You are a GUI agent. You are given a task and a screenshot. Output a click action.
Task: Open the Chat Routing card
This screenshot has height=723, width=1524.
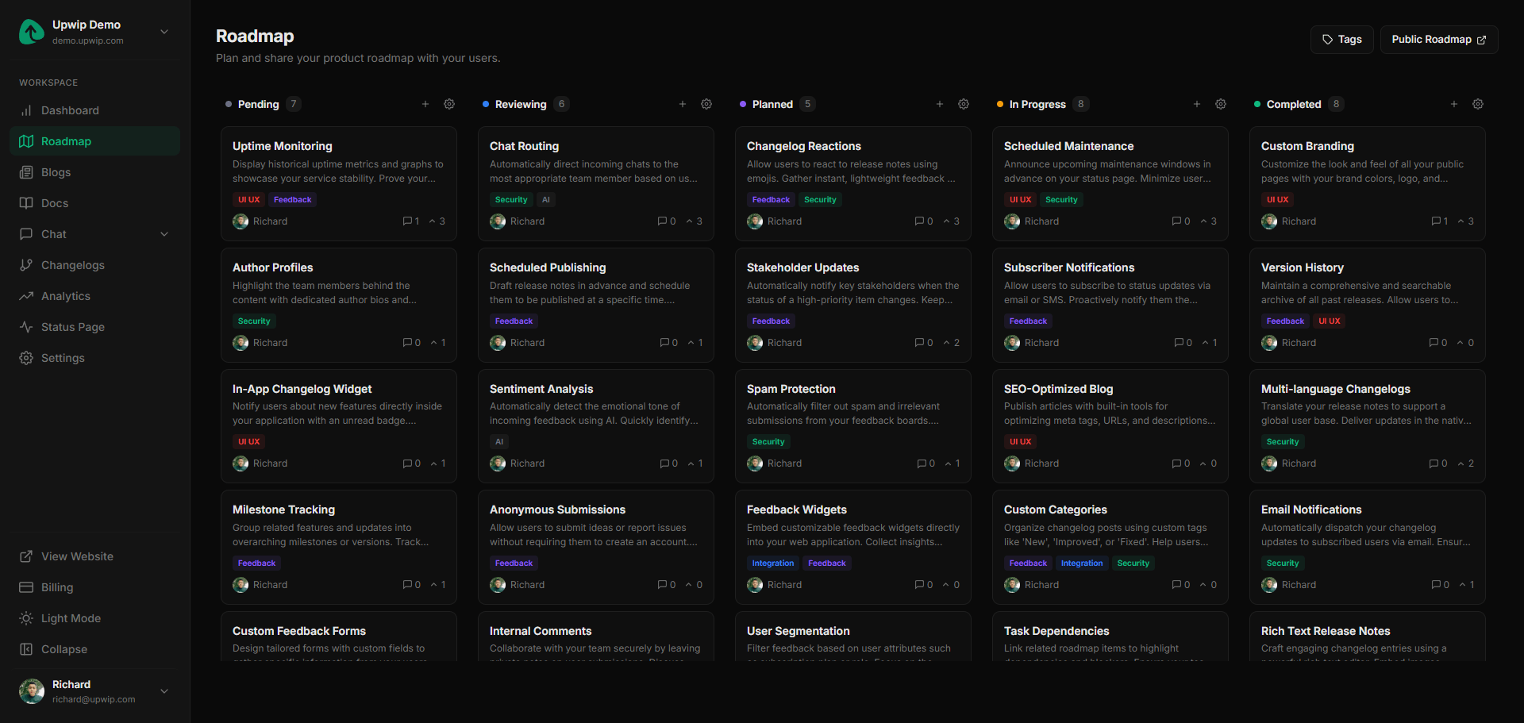pos(596,184)
